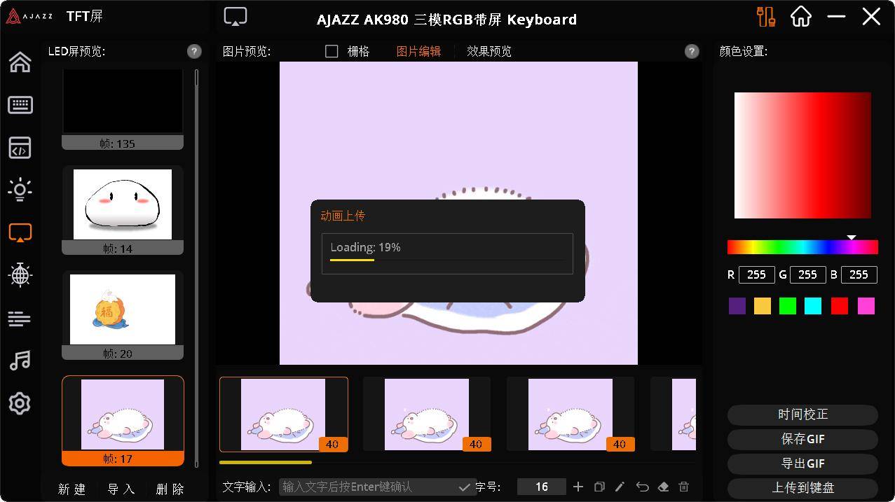Click the 新建 button
Viewport: 895px width, 502px height.
click(x=71, y=489)
